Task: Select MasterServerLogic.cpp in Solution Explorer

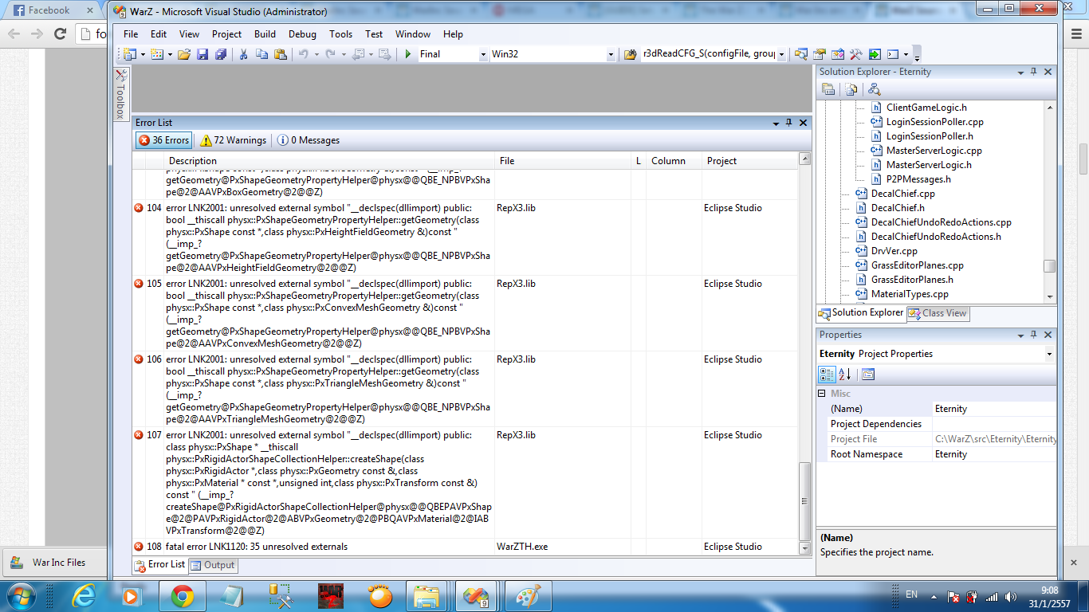Action: [934, 151]
